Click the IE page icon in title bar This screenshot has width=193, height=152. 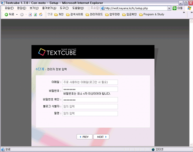click(3, 3)
